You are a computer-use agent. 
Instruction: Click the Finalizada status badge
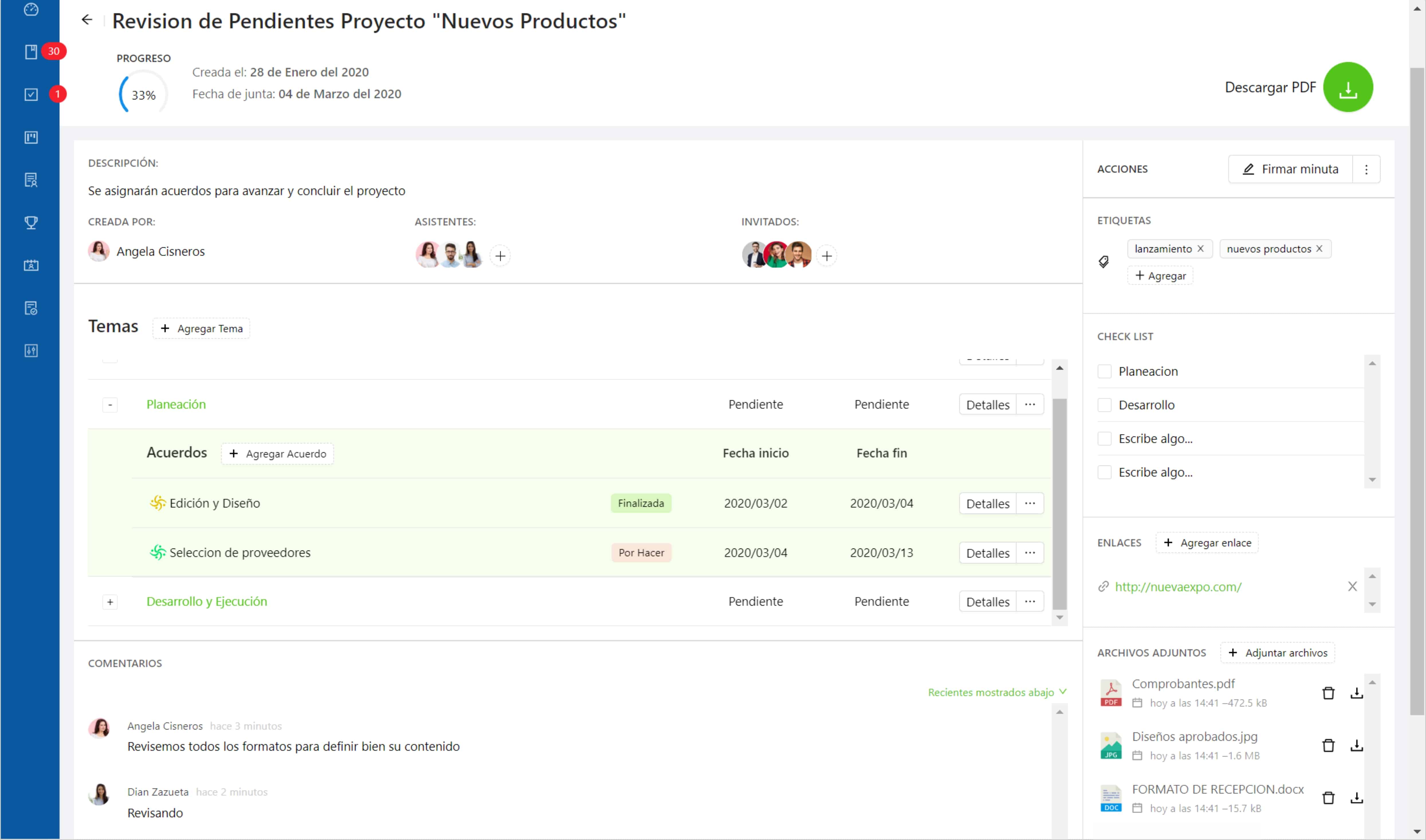[641, 503]
